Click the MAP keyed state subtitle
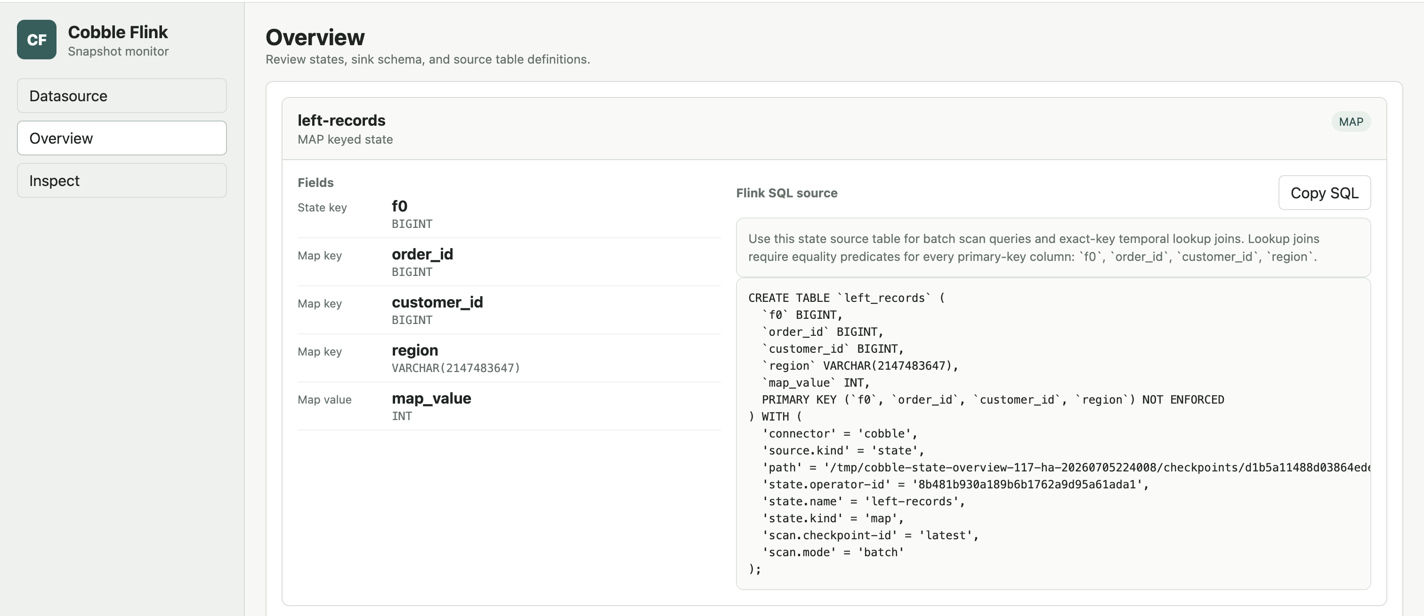The width and height of the screenshot is (1424, 616). pyautogui.click(x=346, y=139)
